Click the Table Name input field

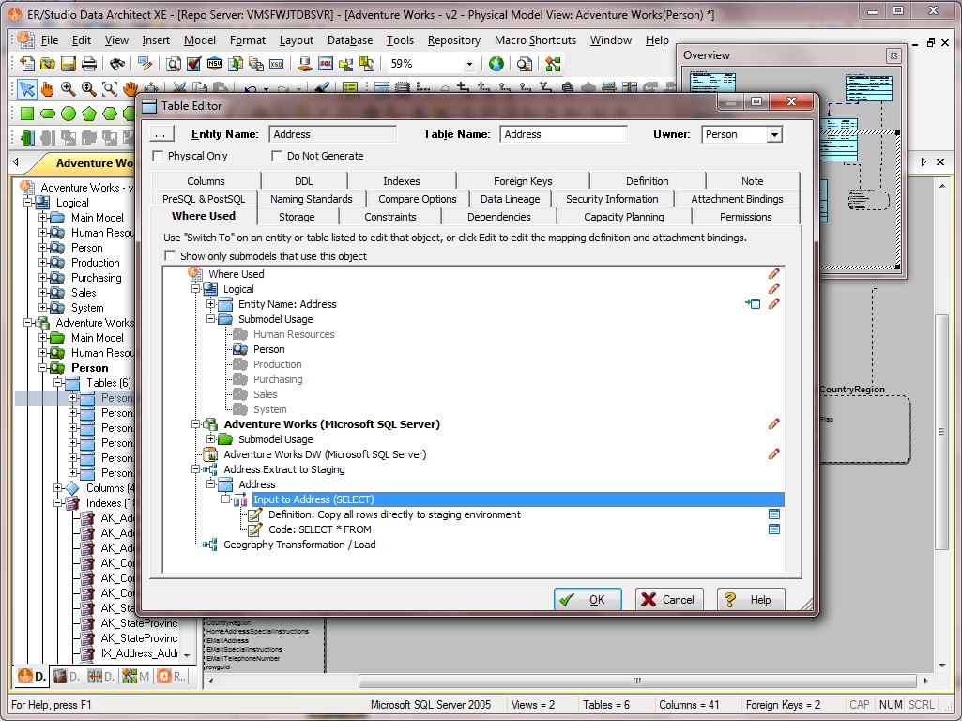tap(563, 134)
